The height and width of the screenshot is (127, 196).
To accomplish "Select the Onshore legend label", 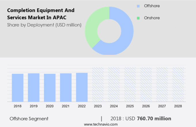I will pos(152,18).
